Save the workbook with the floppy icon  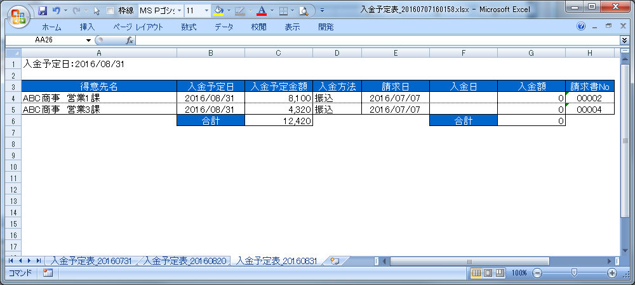pyautogui.click(x=43, y=11)
